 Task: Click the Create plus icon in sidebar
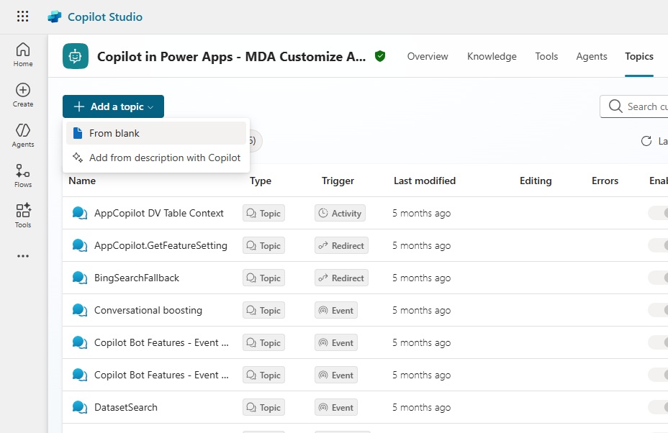[x=23, y=95]
